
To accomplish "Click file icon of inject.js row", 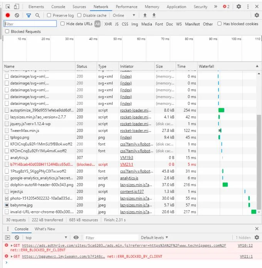I will pos(7,191).
